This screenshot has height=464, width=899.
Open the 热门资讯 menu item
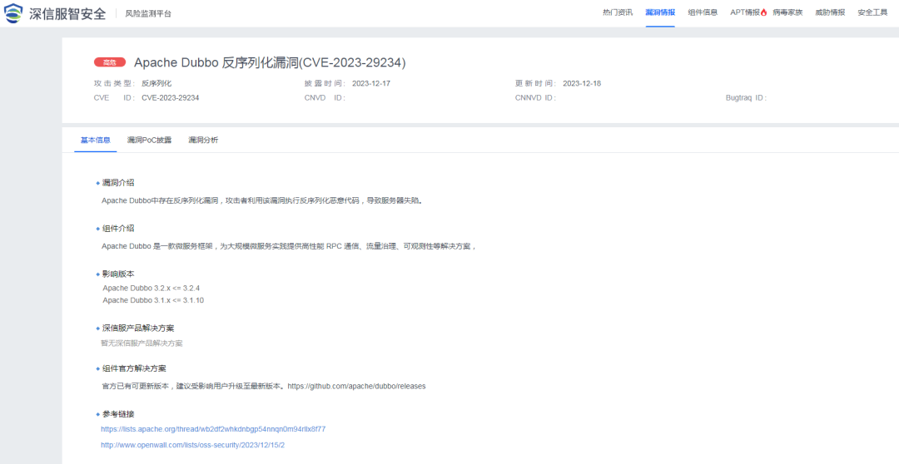(x=618, y=12)
